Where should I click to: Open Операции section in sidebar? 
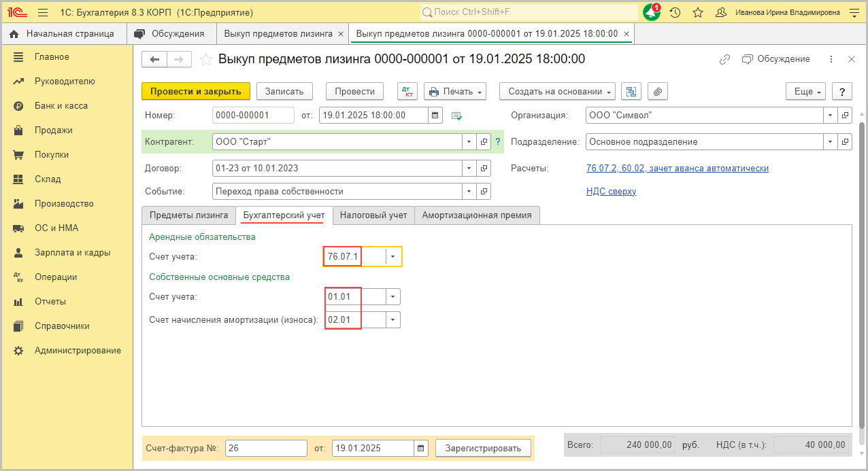click(x=56, y=277)
